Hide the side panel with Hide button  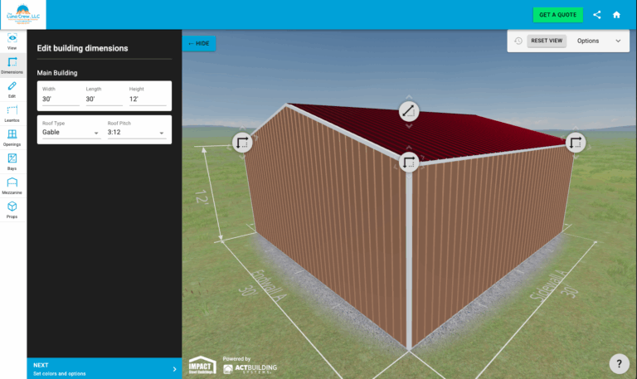199,43
